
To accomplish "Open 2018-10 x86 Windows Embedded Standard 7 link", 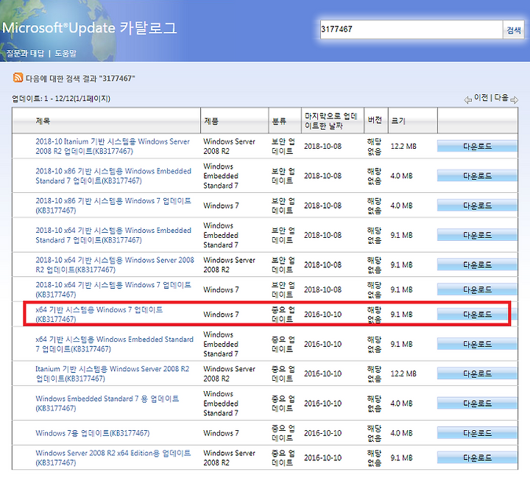I will (x=113, y=176).
